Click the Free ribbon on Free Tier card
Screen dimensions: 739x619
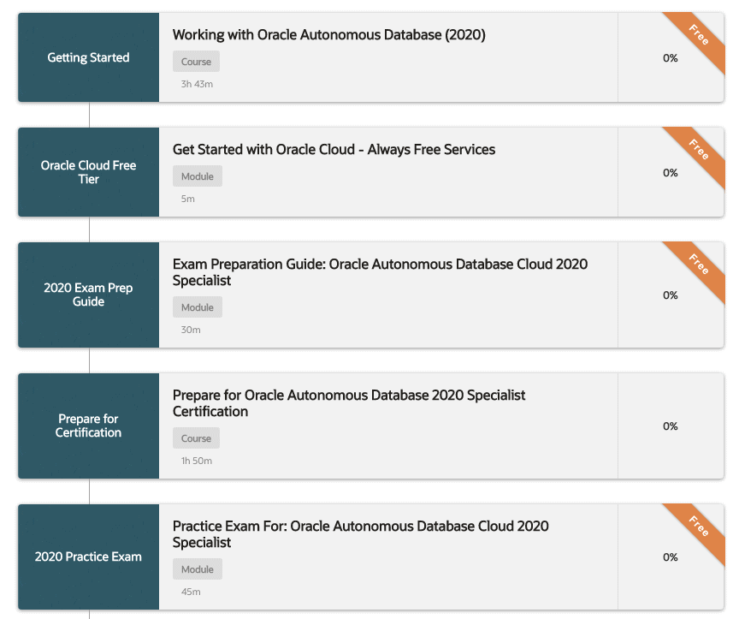point(699,150)
